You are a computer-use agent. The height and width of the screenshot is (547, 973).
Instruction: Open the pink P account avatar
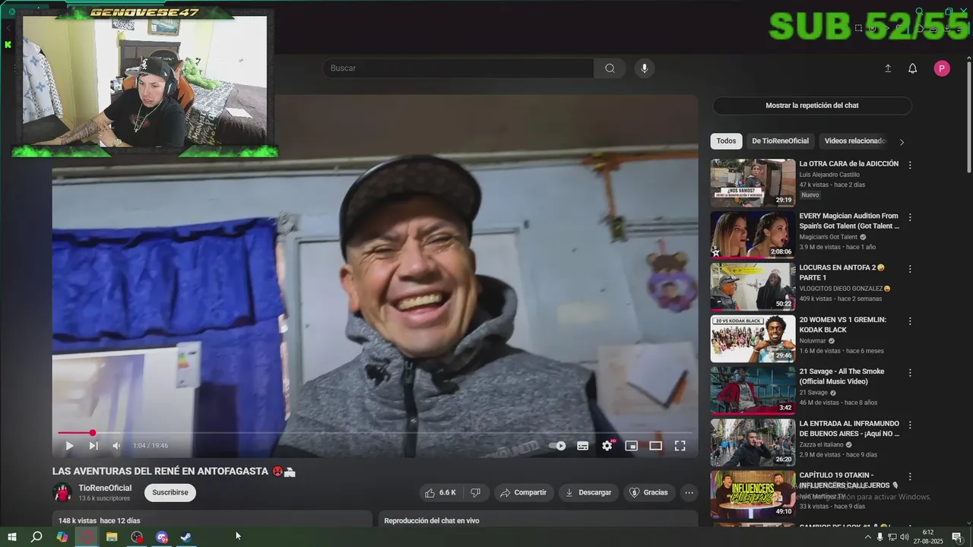[x=942, y=68]
